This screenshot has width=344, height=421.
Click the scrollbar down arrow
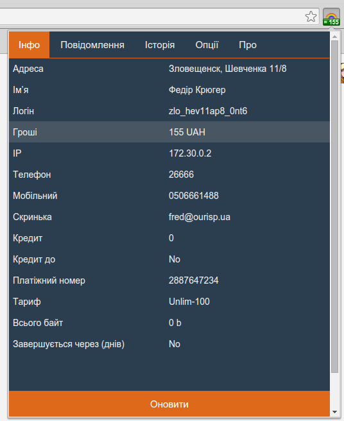click(334, 411)
